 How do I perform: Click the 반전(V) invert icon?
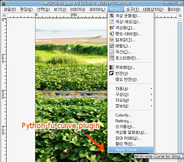(x=112, y=74)
